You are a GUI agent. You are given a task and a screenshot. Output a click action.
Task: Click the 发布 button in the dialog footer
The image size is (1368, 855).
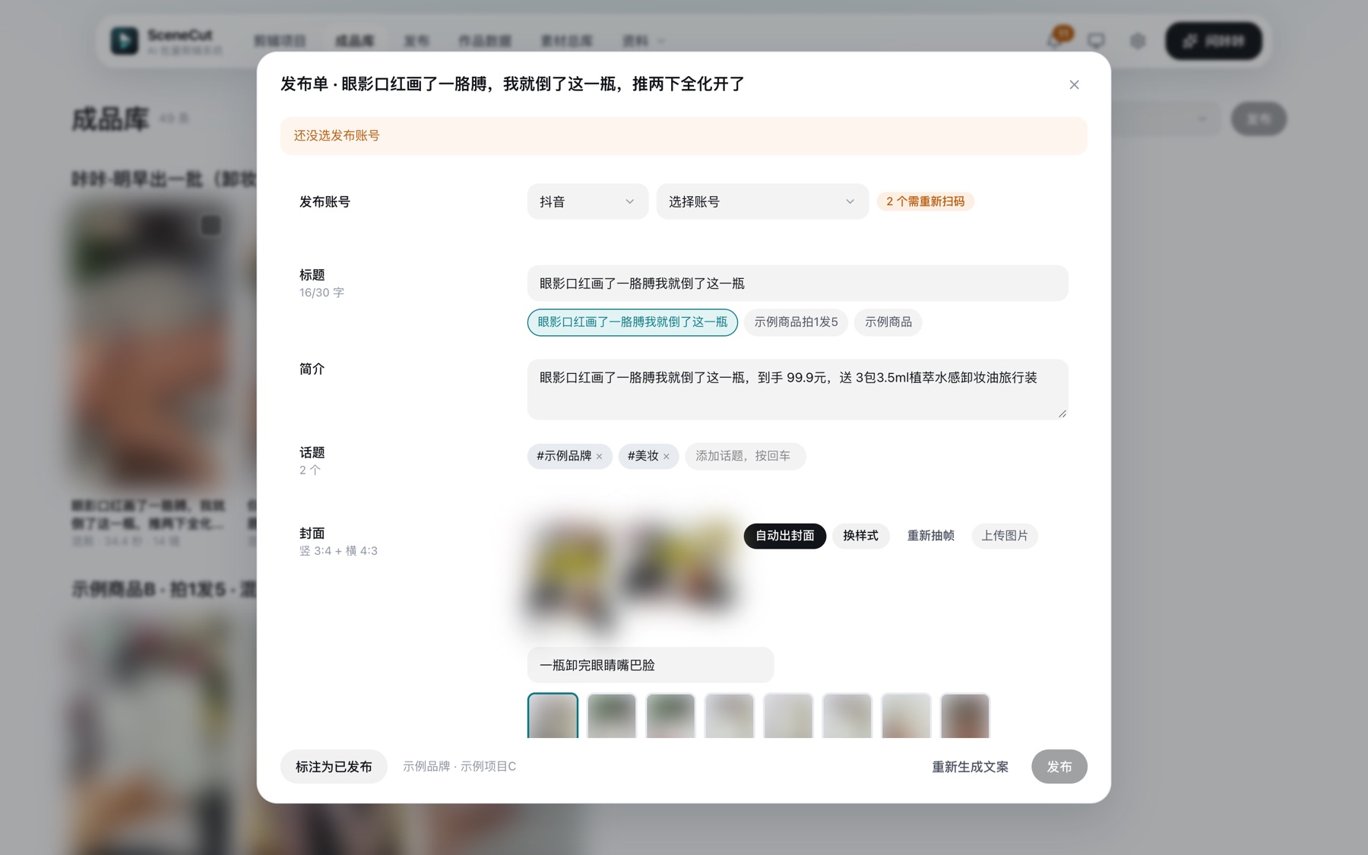click(x=1059, y=767)
